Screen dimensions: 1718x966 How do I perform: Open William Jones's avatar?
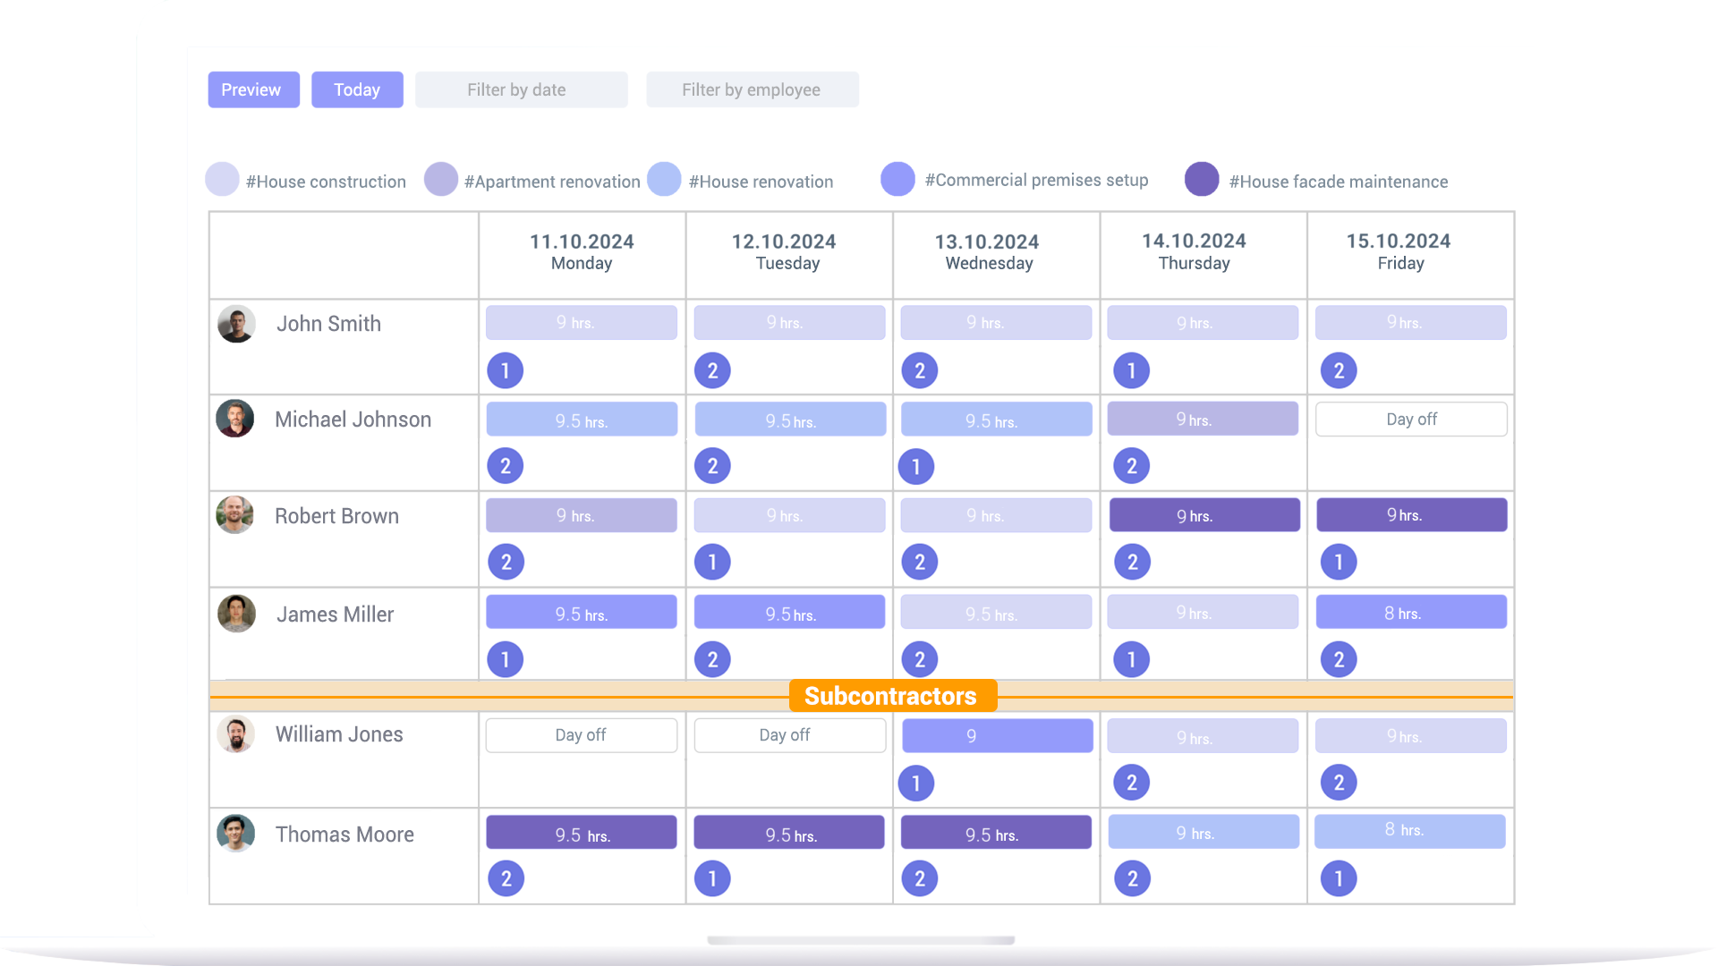point(236,734)
